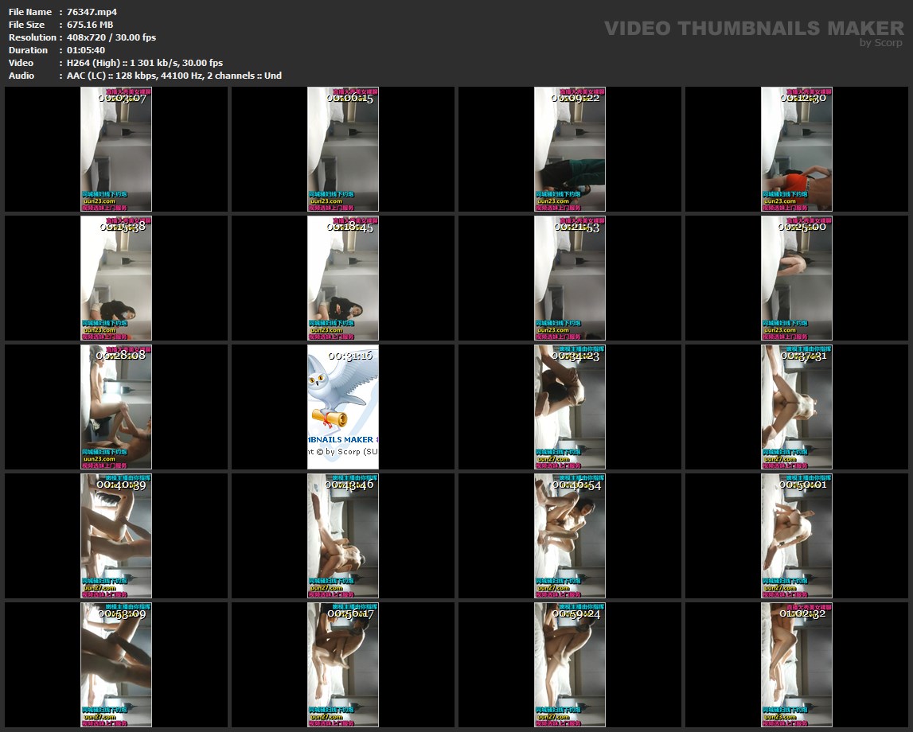Viewport: 913px width, 732px height.
Task: Choose the frame at timestamp 00:21:53
Action: coord(570,280)
